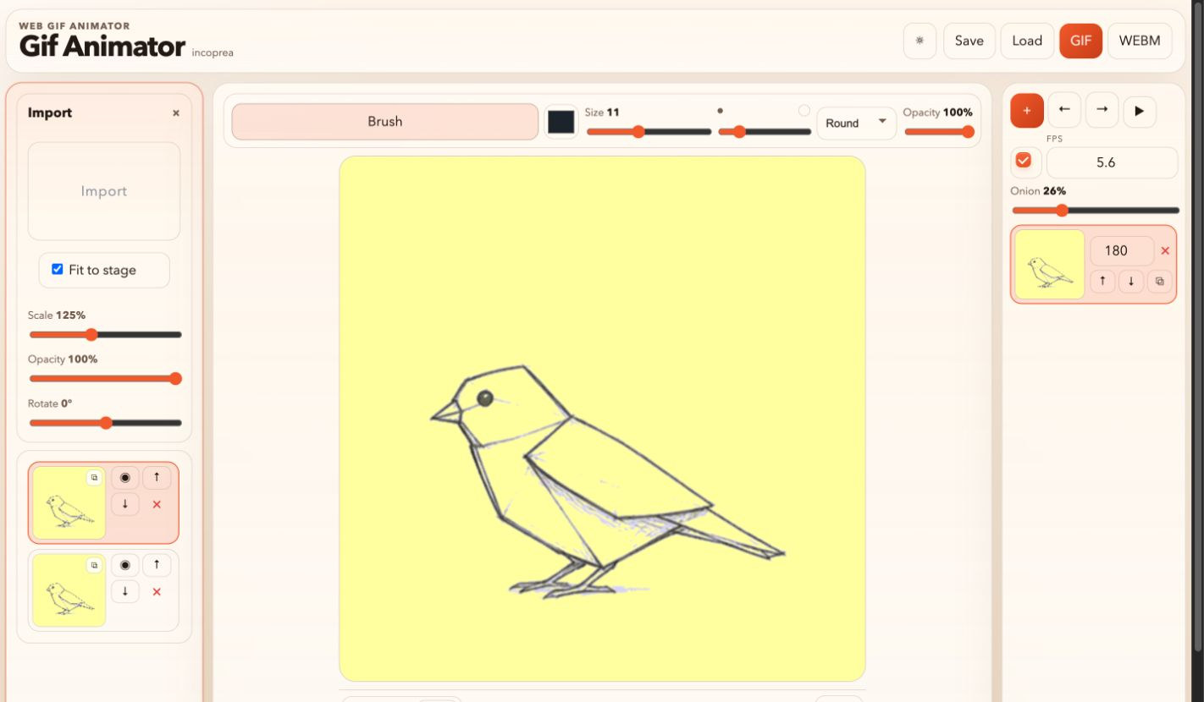Add a new frame with the plus button

1027,111
